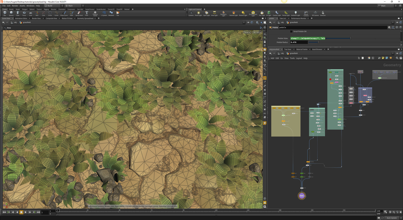Select the Grid shelf tool
Image resolution: width=403 pixels, height=220 pixels.
(x=30, y=13)
